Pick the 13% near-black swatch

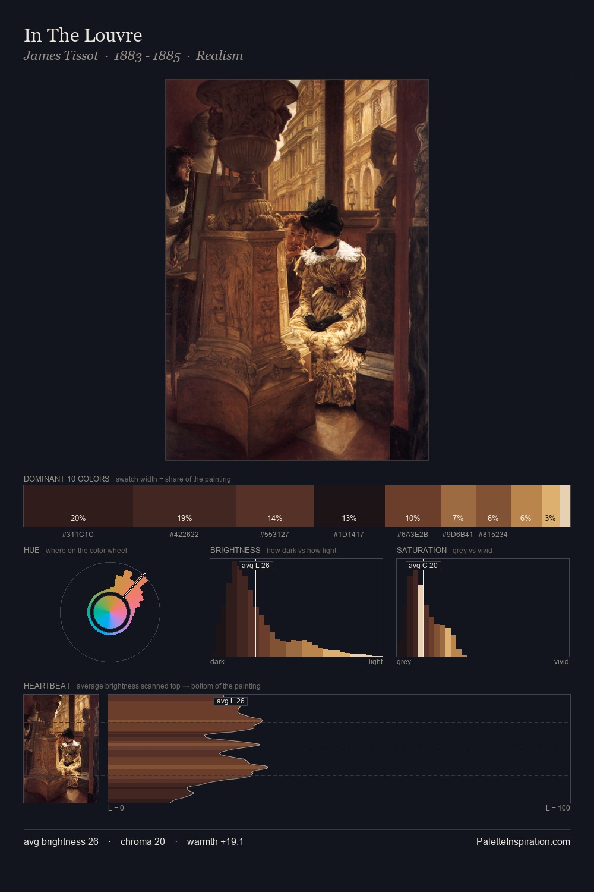point(349,506)
